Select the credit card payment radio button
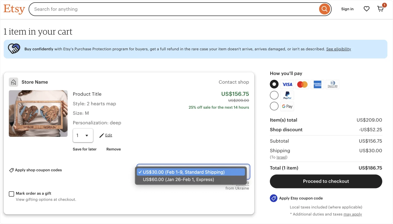Viewport: 393px width, 224px height. point(274,84)
